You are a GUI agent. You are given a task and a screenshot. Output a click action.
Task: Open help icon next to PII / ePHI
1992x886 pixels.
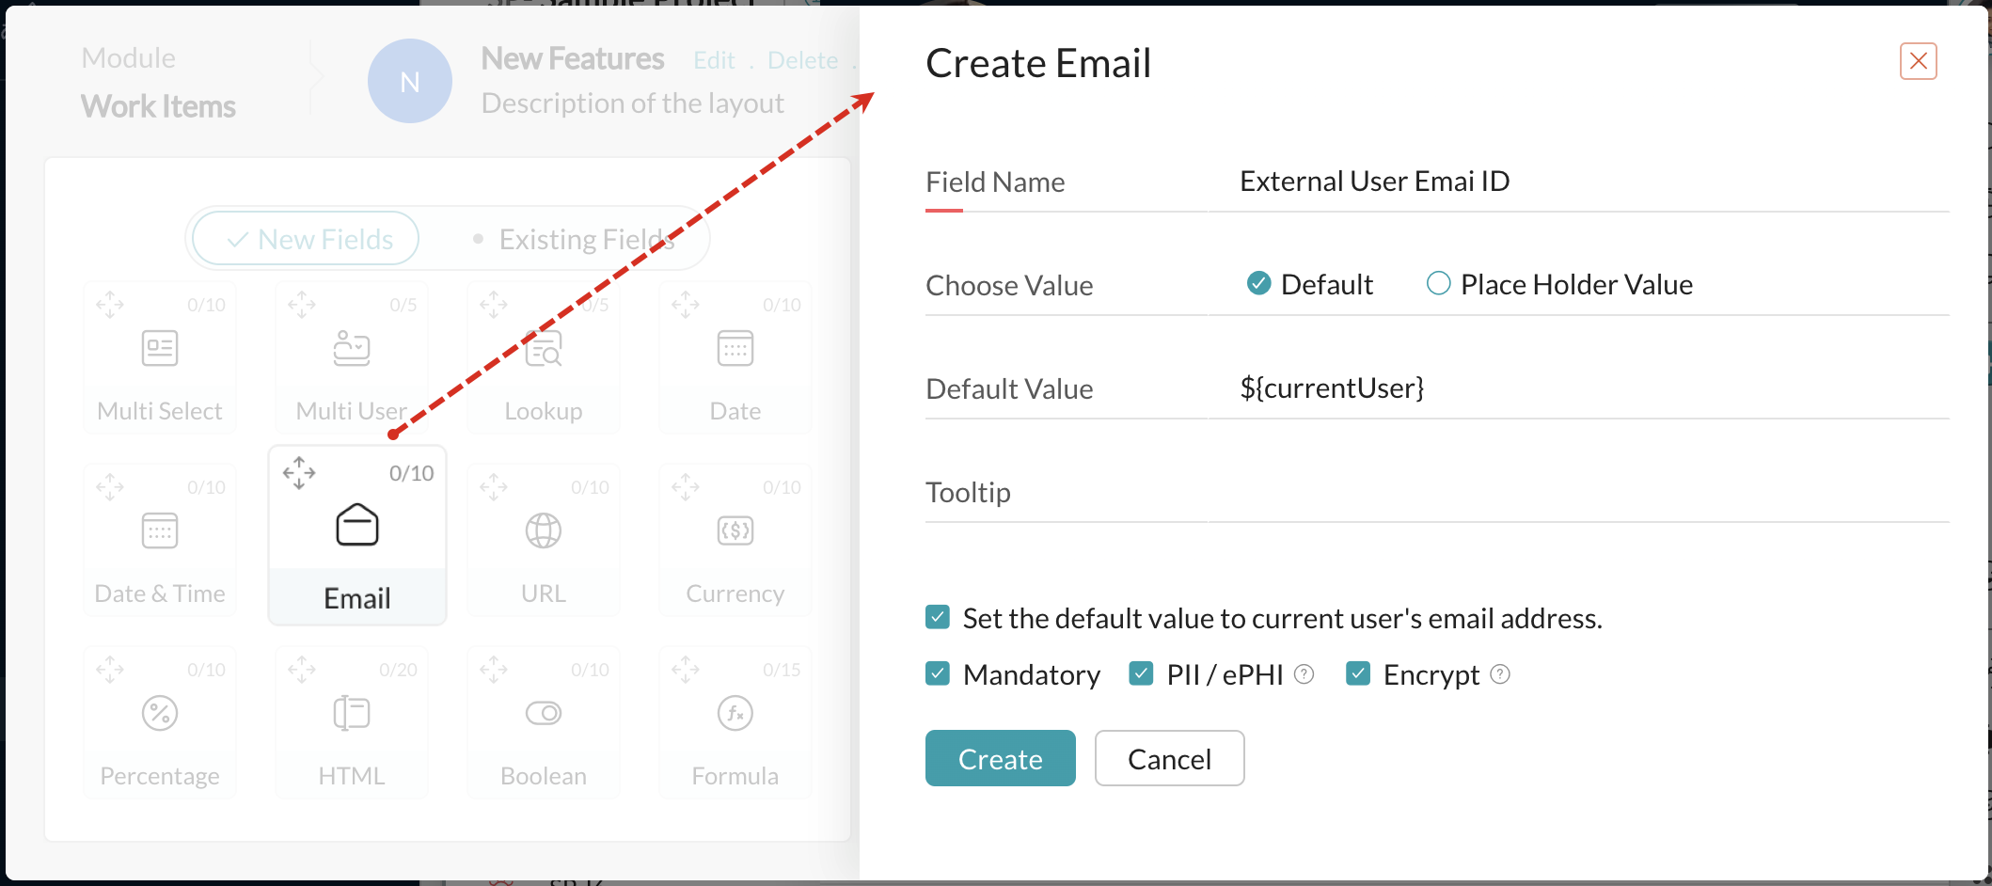pos(1304,674)
